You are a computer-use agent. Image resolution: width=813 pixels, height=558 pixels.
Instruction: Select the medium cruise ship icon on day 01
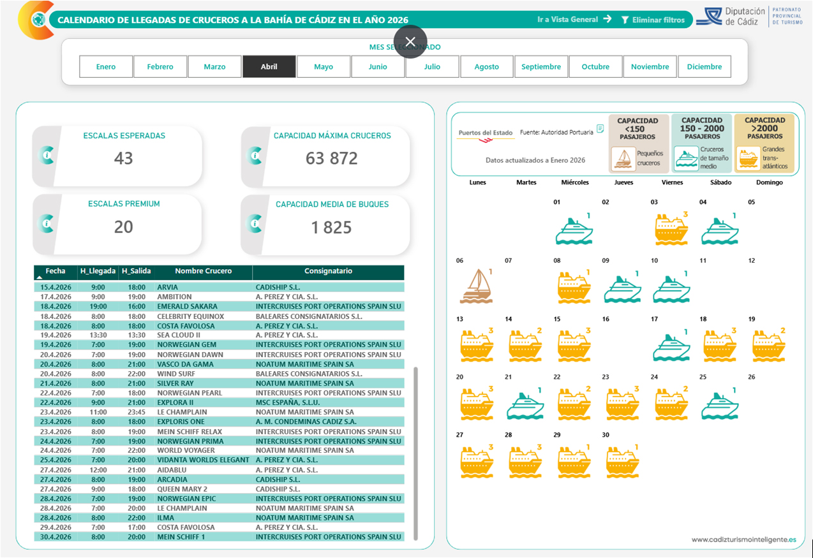[574, 231]
